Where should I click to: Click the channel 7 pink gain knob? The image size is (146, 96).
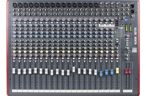point(47,20)
